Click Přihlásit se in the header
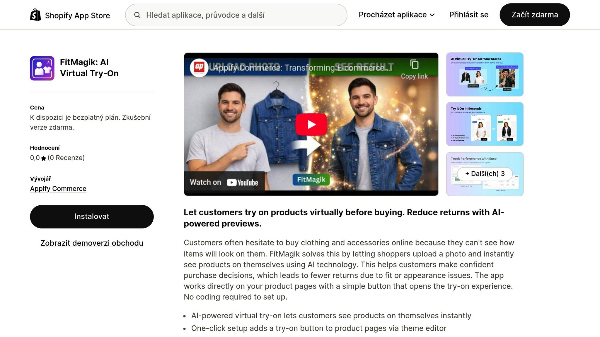Screen dimensions: 600x337 pyautogui.click(x=468, y=15)
